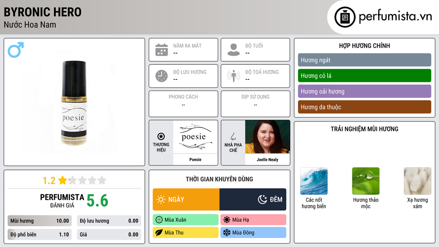Click the sillage icon for Độ toả hương

[234, 76]
